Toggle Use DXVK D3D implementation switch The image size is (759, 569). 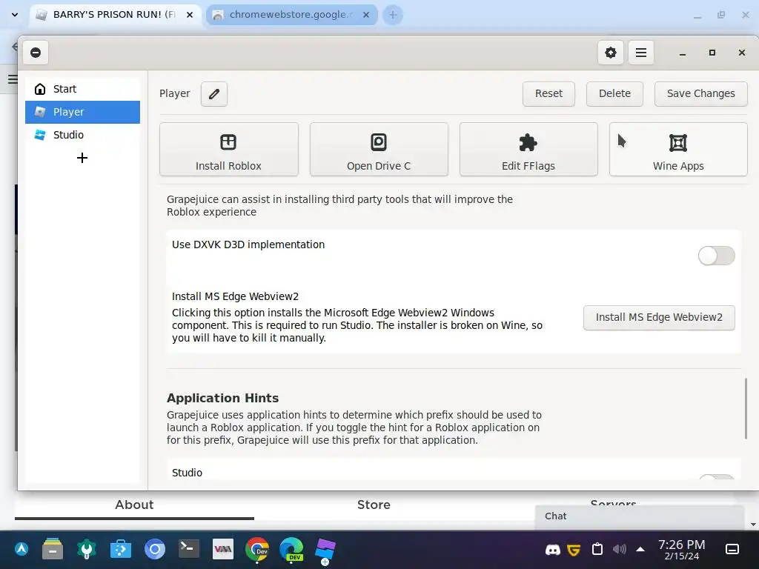(716, 256)
